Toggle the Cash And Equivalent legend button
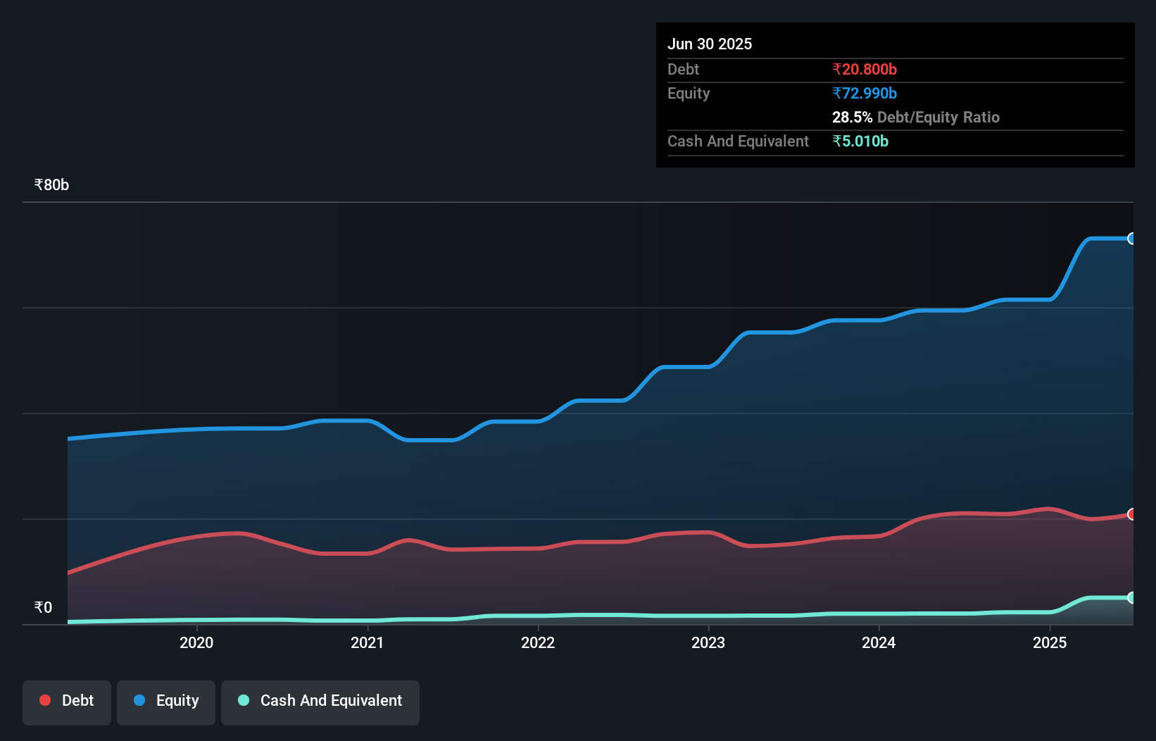This screenshot has height=741, width=1156. 320,702
